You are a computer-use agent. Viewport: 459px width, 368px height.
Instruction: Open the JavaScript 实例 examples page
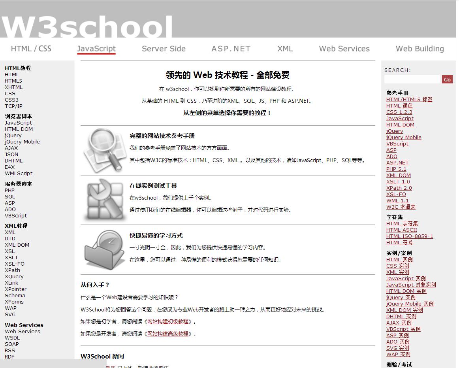pyautogui.click(x=406, y=278)
